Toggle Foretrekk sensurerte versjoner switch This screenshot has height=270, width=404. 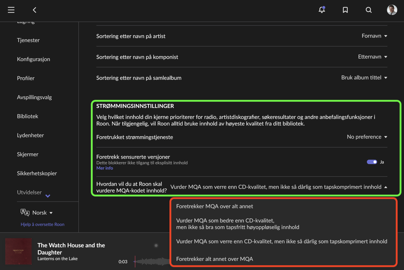pyautogui.click(x=372, y=162)
